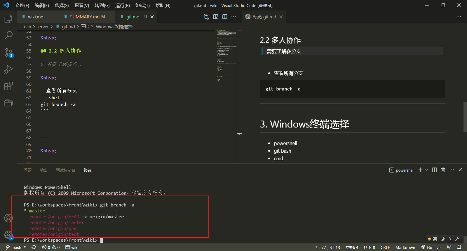Click the compare changes icon in editor toolbar
467x251 pixels.
click(206, 17)
